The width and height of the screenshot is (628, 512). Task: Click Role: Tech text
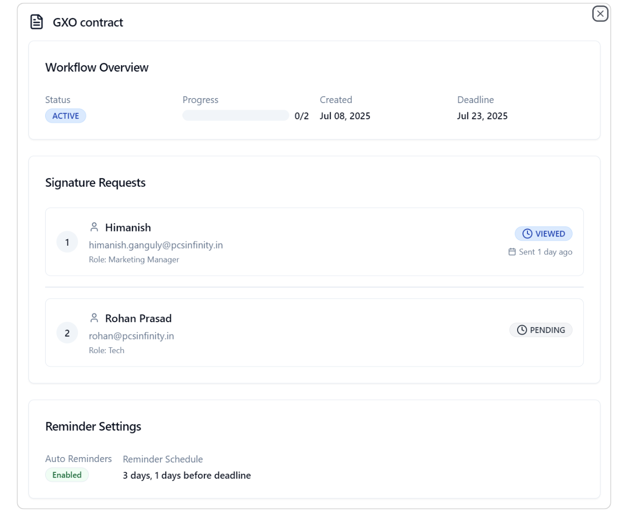pyautogui.click(x=106, y=350)
